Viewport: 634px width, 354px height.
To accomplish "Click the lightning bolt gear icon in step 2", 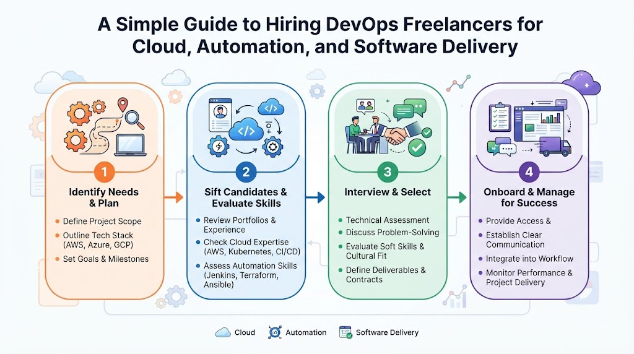I will tap(219, 147).
